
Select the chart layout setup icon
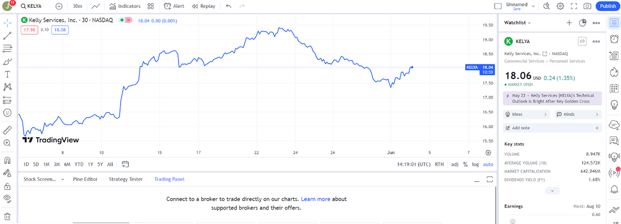tap(498, 6)
